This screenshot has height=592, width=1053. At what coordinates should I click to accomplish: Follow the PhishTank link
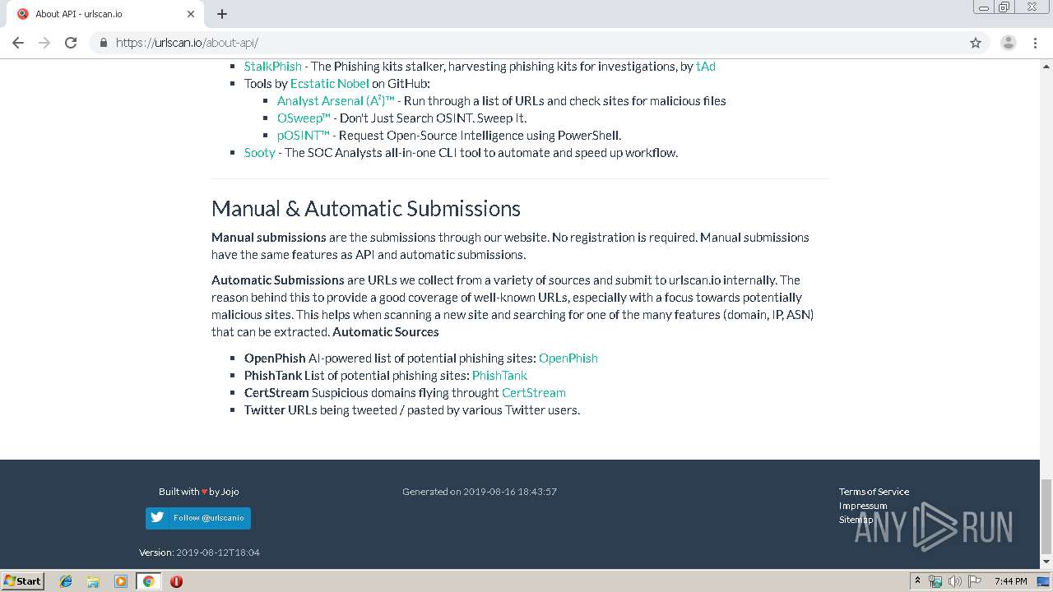499,375
